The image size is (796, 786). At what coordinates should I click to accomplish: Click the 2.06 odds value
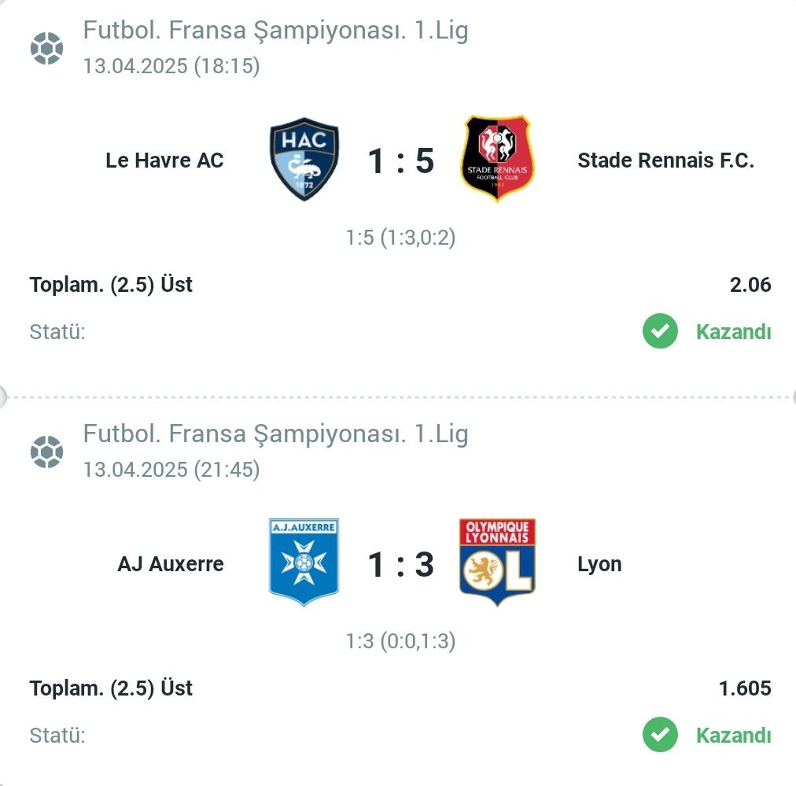click(750, 285)
